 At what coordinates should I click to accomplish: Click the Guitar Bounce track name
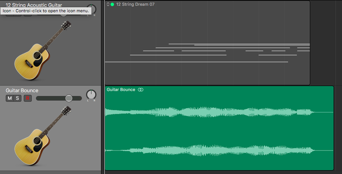(22, 91)
